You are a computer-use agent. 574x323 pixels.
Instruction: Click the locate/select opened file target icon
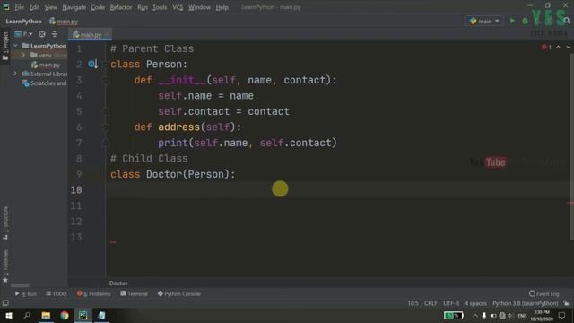pyautogui.click(x=42, y=34)
